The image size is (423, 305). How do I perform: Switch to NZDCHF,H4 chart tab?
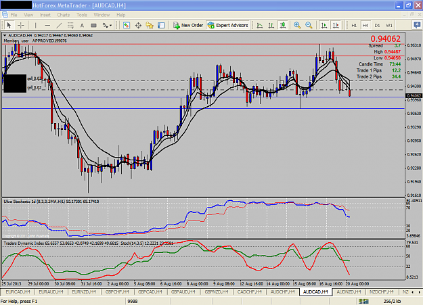click(x=382, y=291)
